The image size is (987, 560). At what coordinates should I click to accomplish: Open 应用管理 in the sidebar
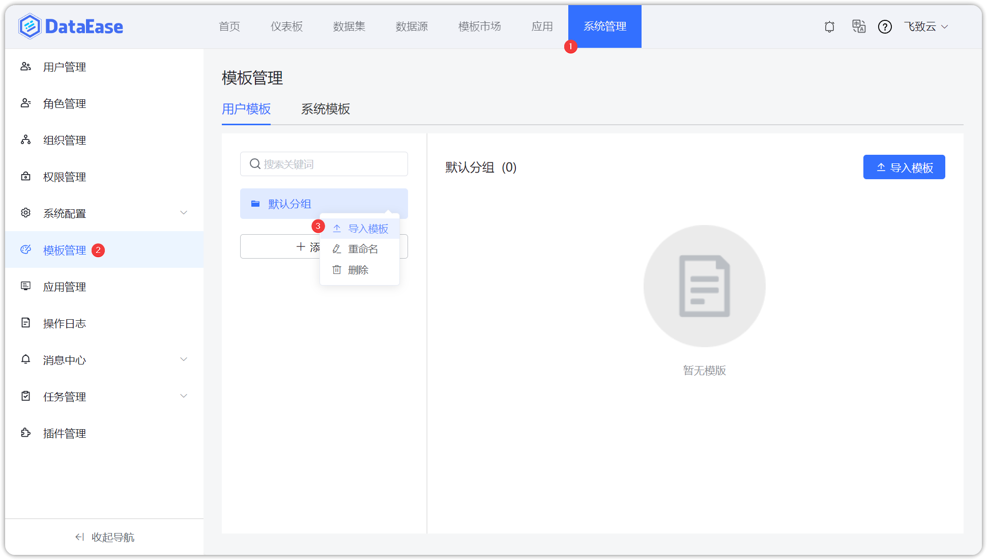tap(104, 287)
